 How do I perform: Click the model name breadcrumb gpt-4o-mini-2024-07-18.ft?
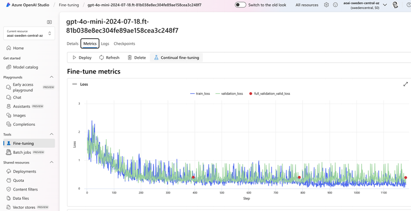point(144,5)
